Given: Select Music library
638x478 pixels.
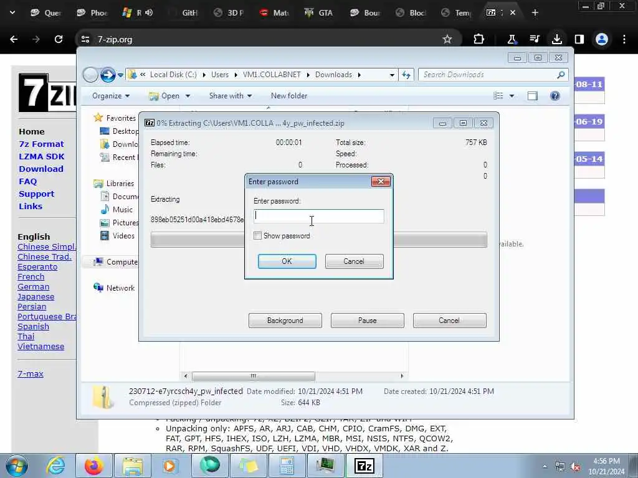Looking at the screenshot, I should click(123, 209).
